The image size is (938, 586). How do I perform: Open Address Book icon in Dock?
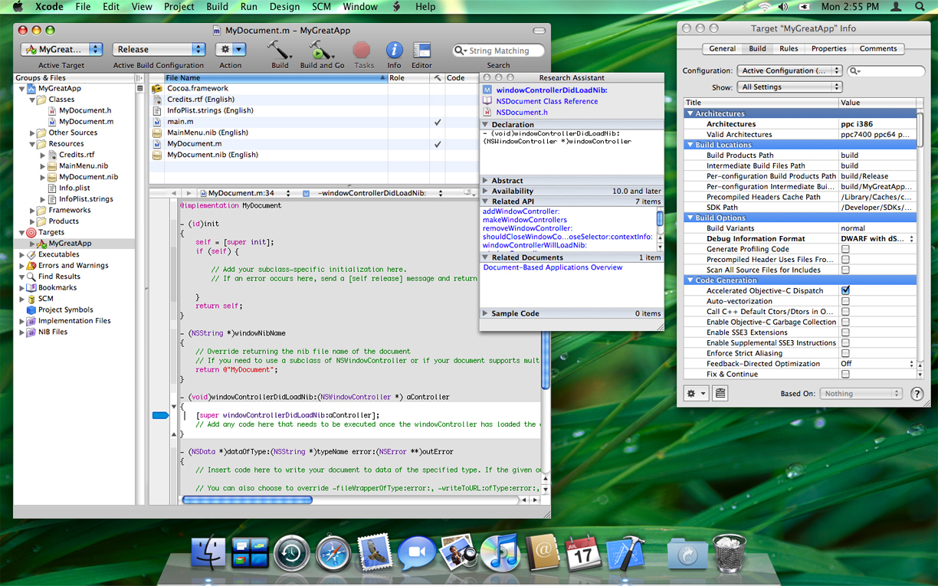click(542, 552)
